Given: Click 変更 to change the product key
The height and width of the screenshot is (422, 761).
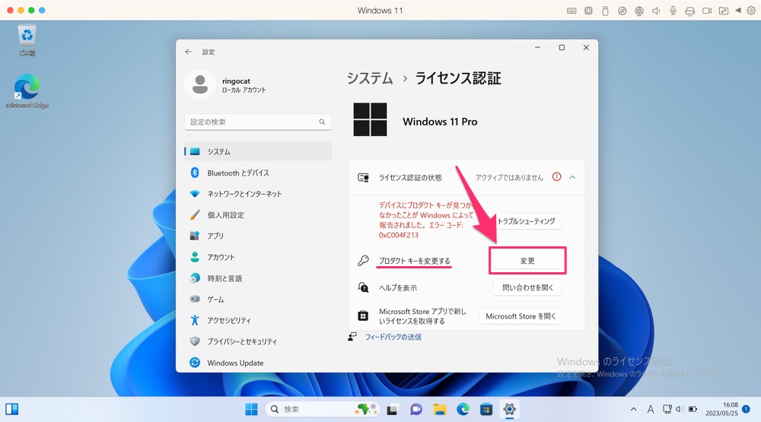Looking at the screenshot, I should [527, 261].
